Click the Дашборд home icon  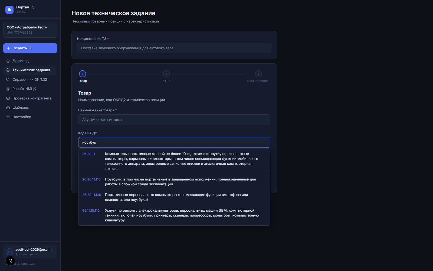tap(8, 61)
